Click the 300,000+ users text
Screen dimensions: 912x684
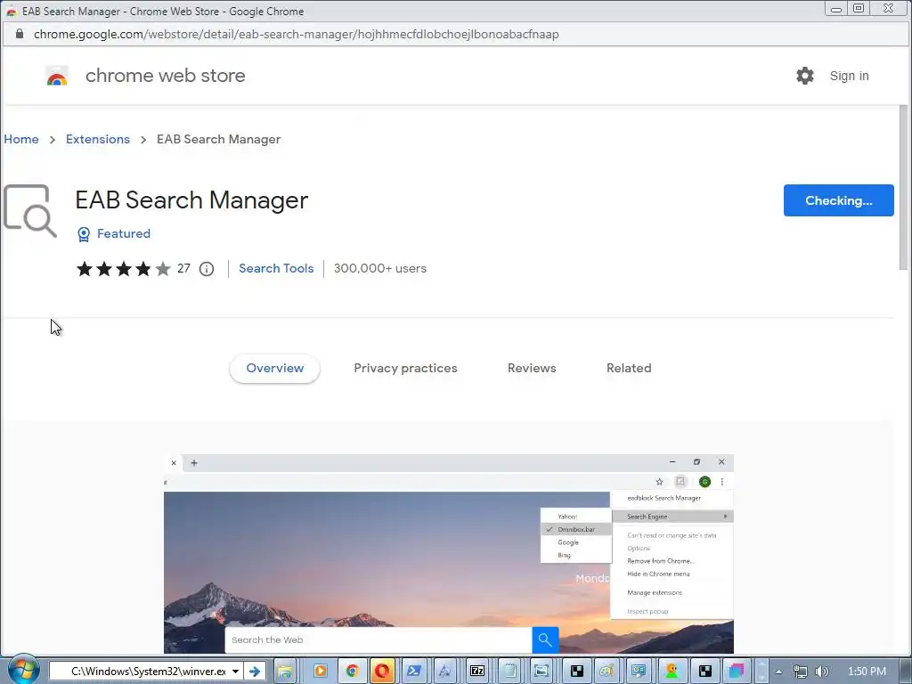click(x=379, y=268)
